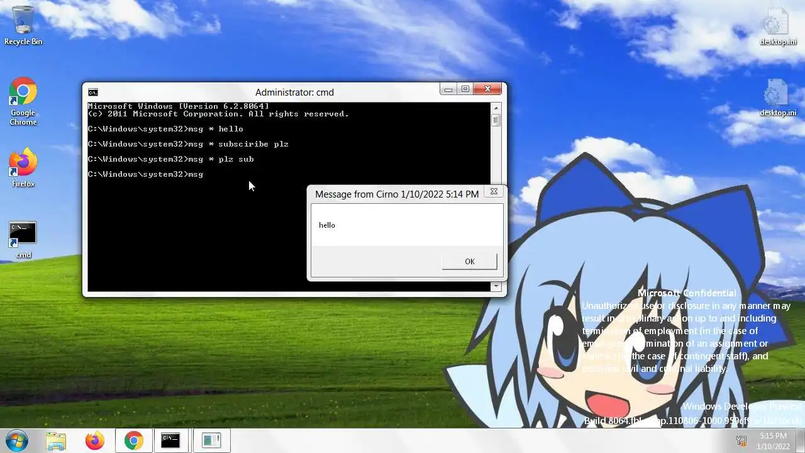Viewport: 805px width, 453px height.
Task: Select the upper desktop.ini file icon
Action: pos(778,26)
